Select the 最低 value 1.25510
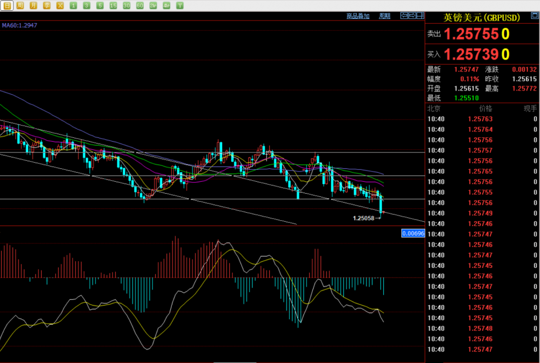Image resolution: width=540 pixels, height=363 pixels. pos(466,98)
